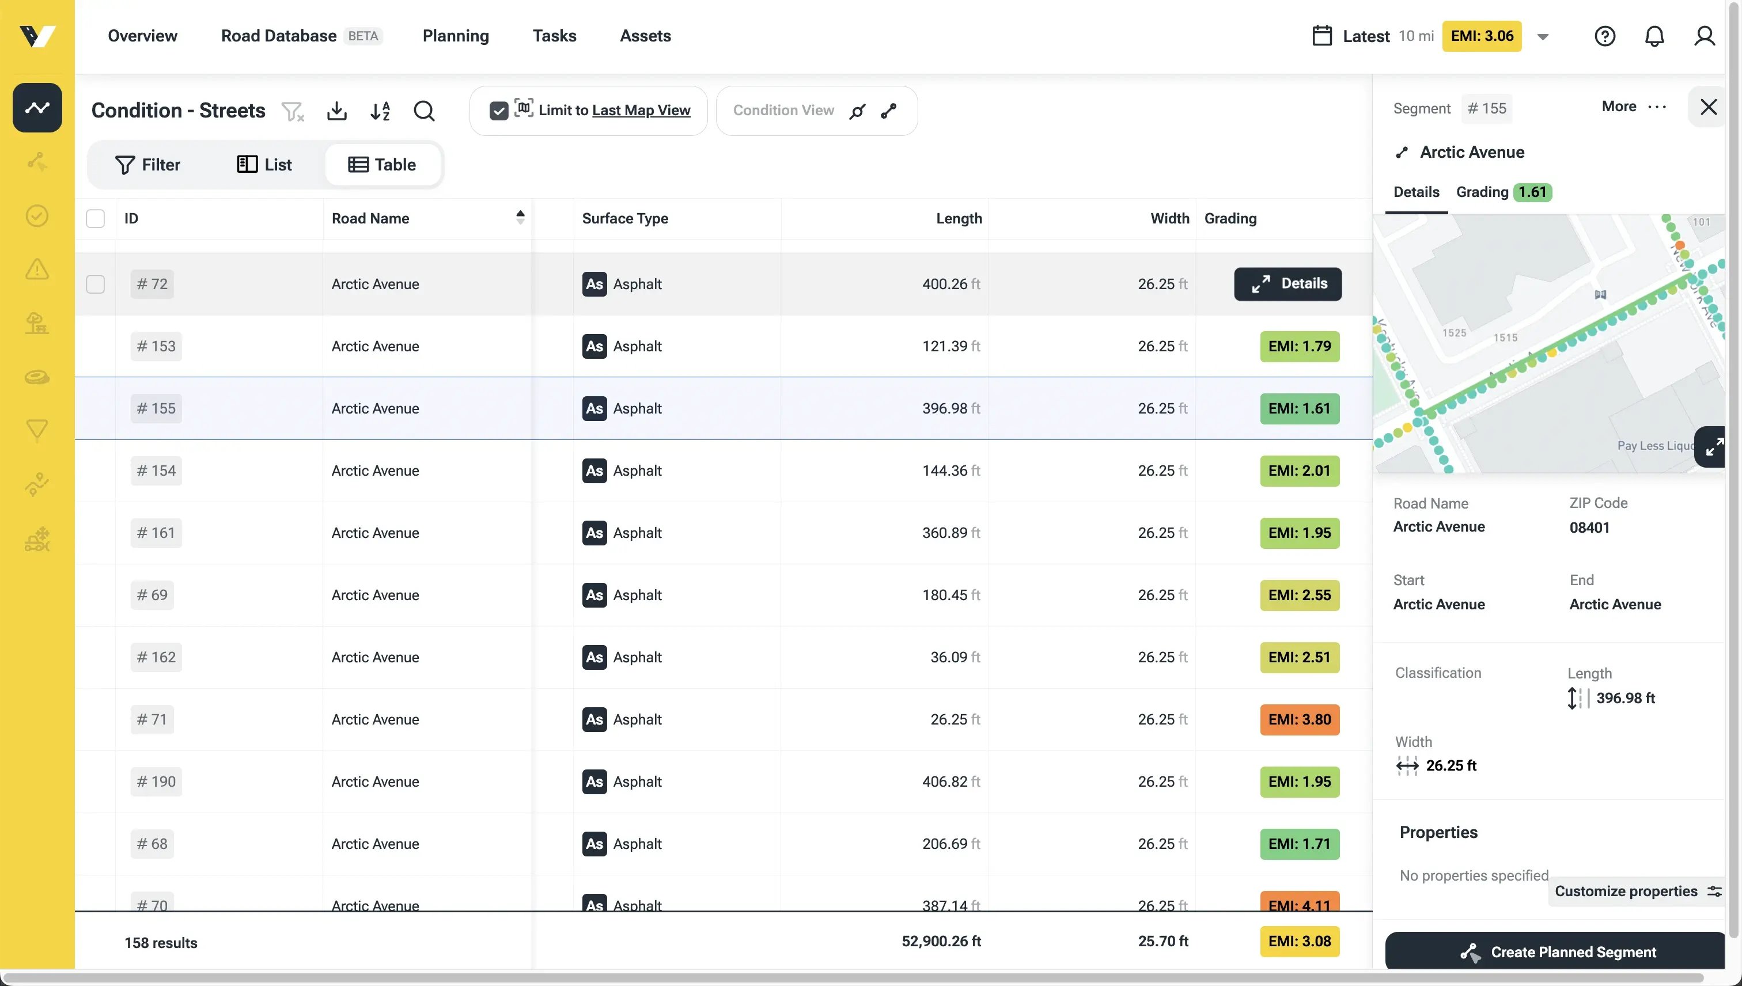This screenshot has height=986, width=1742.
Task: Click the EMI: 1.79 grading badge
Action: click(x=1300, y=346)
